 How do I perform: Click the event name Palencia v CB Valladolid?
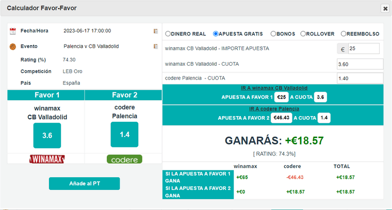point(91,46)
